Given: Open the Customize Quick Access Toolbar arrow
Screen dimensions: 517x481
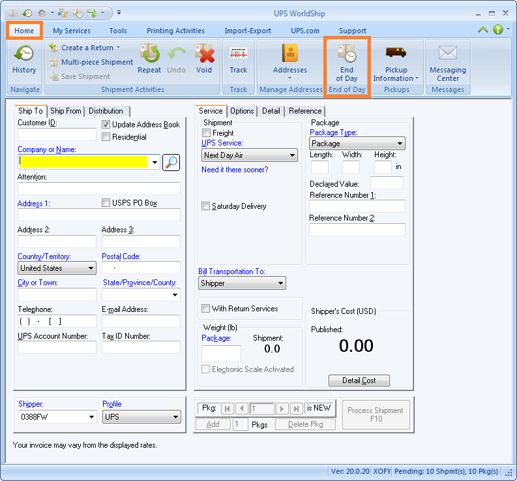Looking at the screenshot, I should (119, 13).
